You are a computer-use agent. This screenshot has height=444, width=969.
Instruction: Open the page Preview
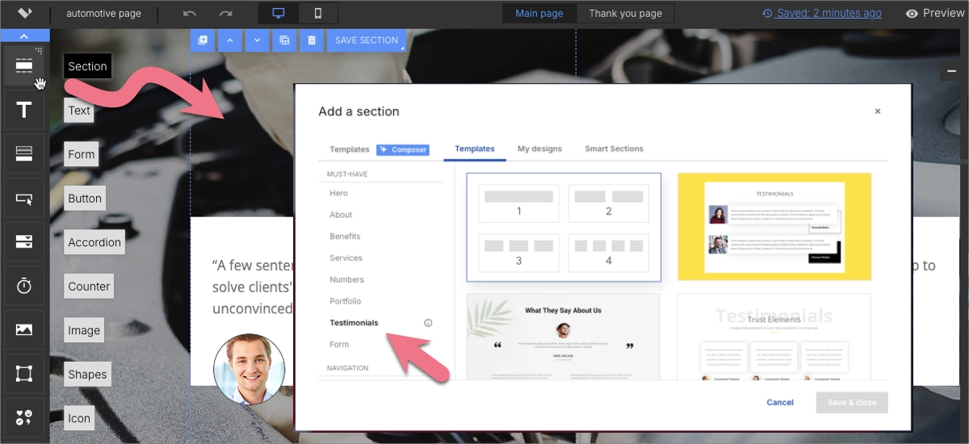pyautogui.click(x=935, y=13)
